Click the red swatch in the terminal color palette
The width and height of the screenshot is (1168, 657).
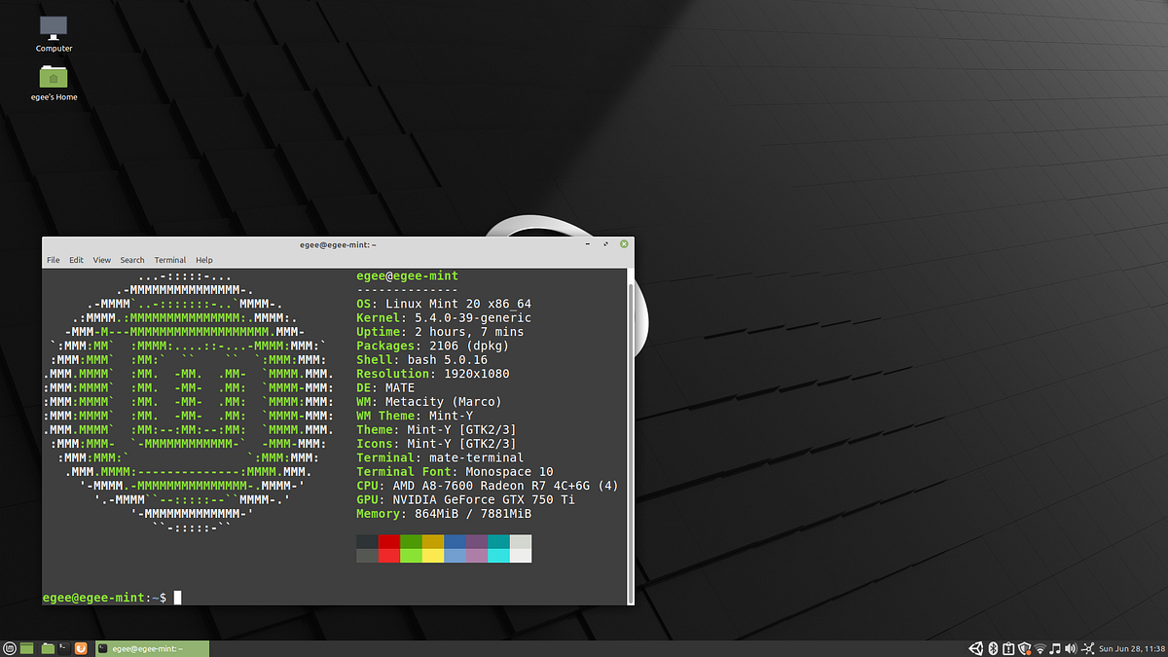point(388,542)
